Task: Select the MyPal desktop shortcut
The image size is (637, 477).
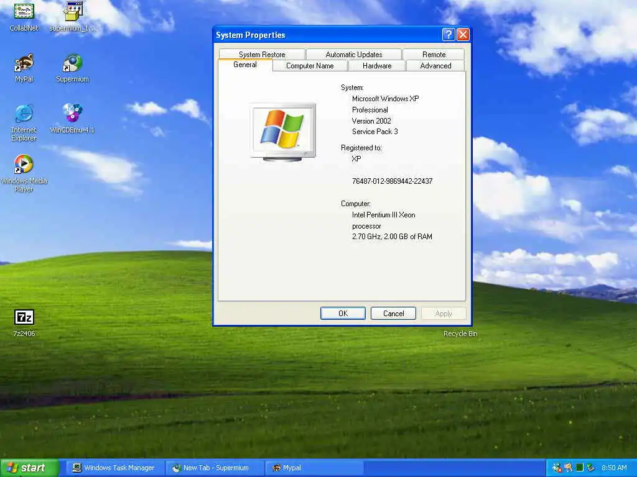Action: tap(24, 68)
